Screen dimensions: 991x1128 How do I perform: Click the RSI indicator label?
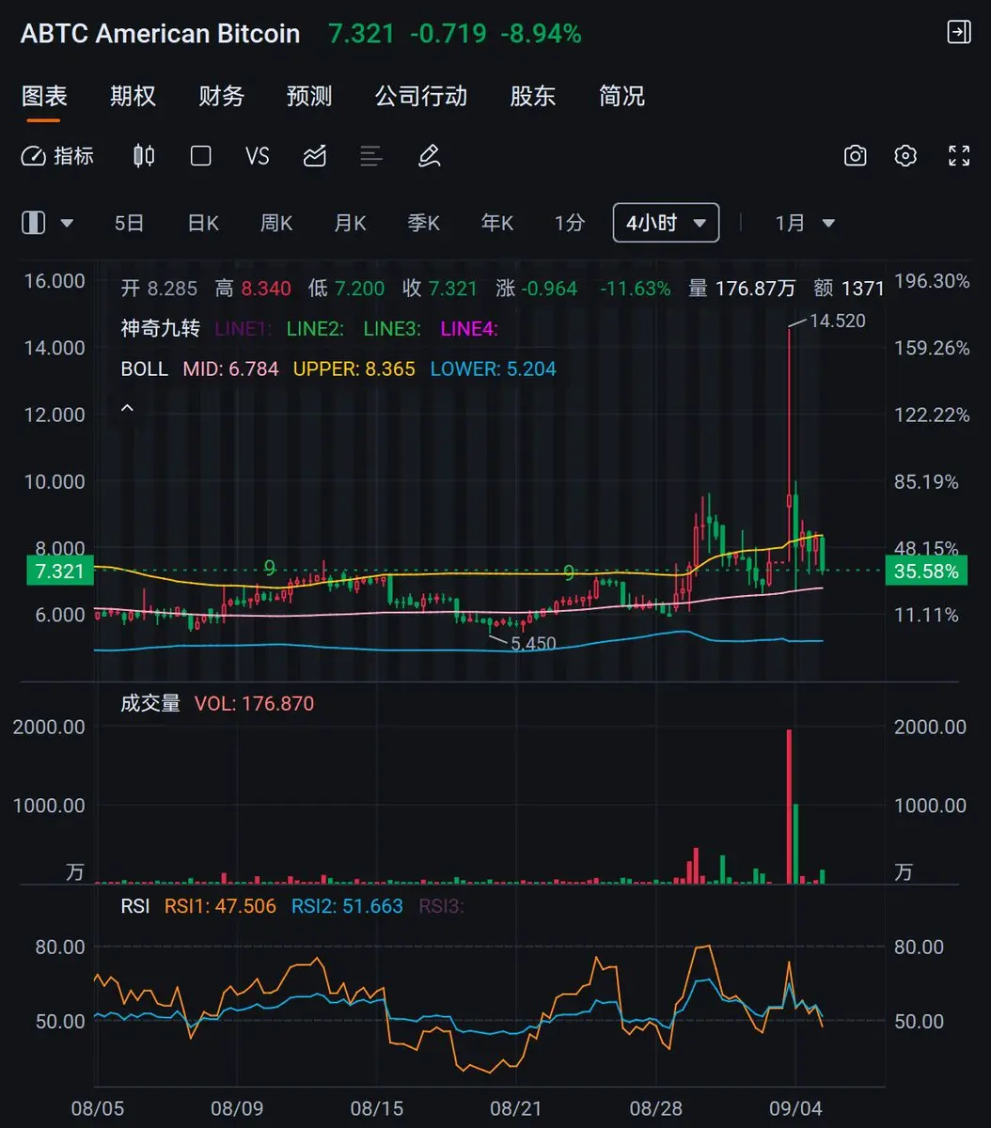coord(135,906)
